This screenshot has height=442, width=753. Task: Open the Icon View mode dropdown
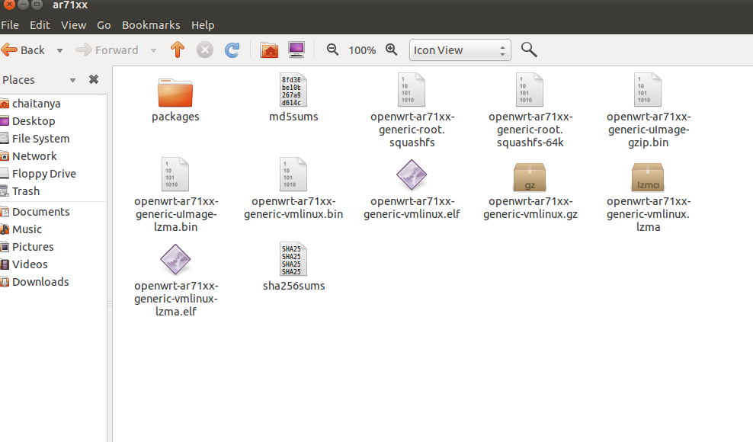460,50
